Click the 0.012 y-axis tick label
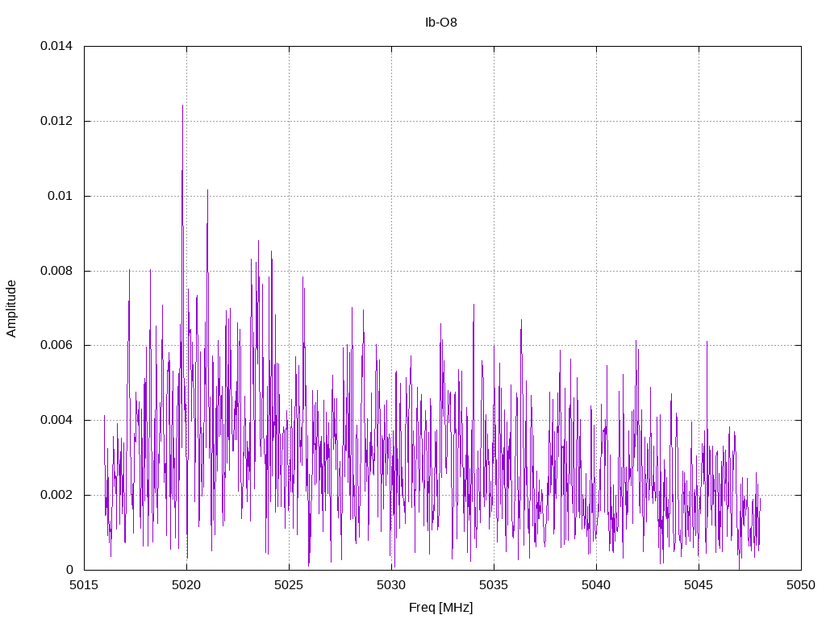The height and width of the screenshot is (619, 826). [x=56, y=121]
